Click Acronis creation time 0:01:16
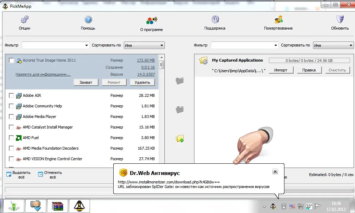355x213 pixels. [148, 67]
